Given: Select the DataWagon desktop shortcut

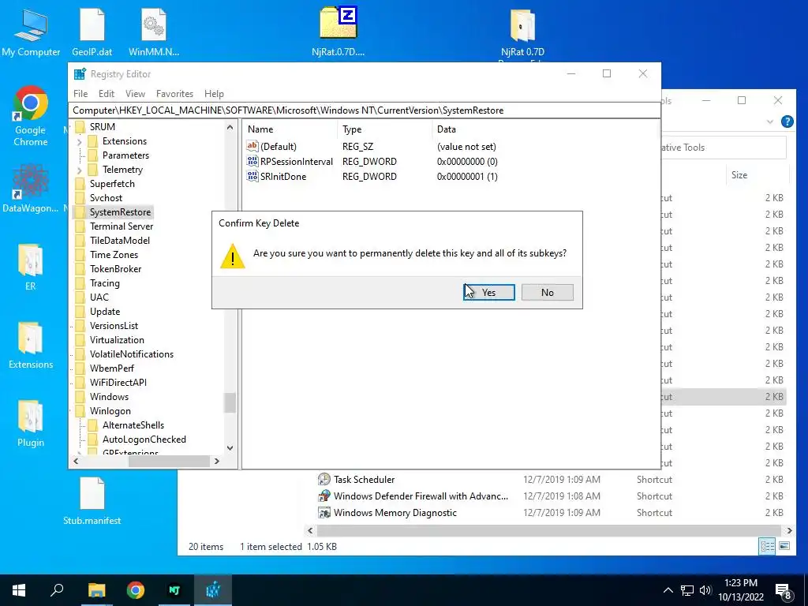Looking at the screenshot, I should point(31,188).
